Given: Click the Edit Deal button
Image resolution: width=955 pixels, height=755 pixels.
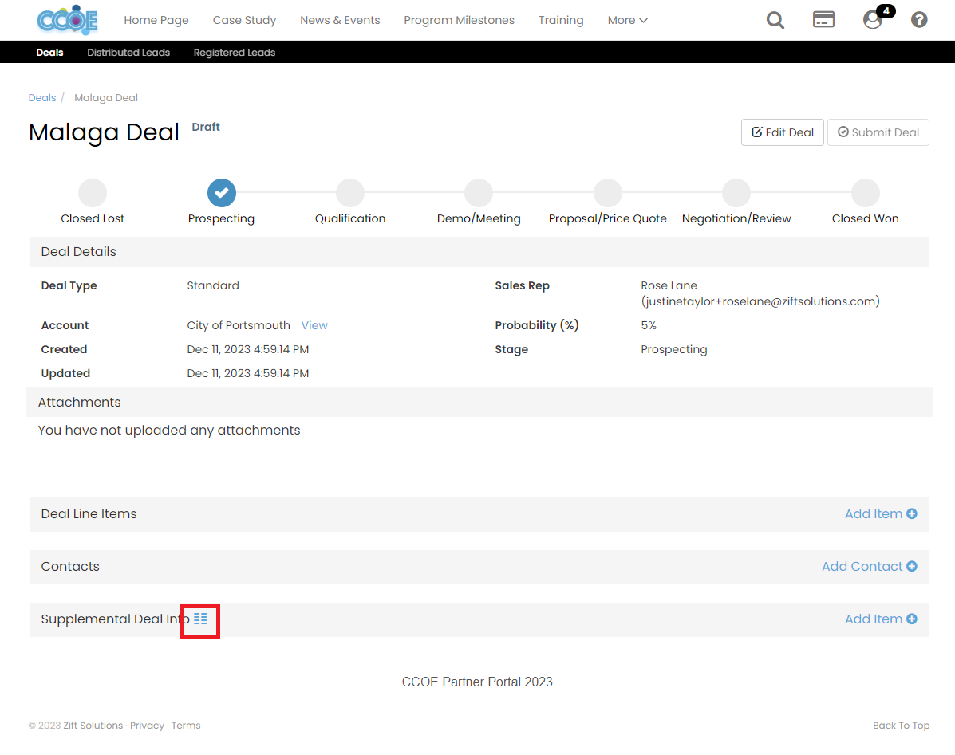Looking at the screenshot, I should click(x=783, y=132).
